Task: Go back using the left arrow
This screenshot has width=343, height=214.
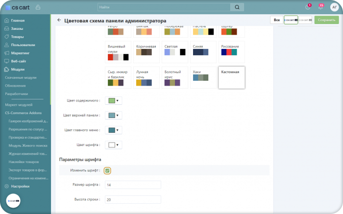Action: pos(59,20)
